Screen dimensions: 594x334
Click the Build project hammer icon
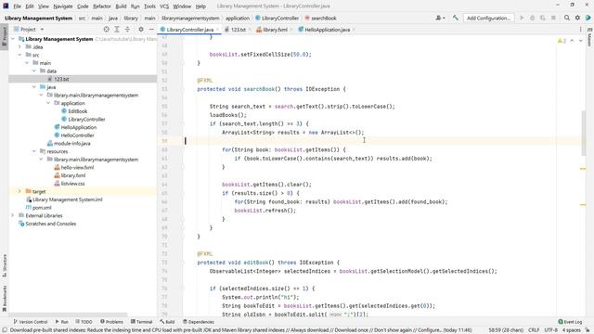(x=456, y=18)
